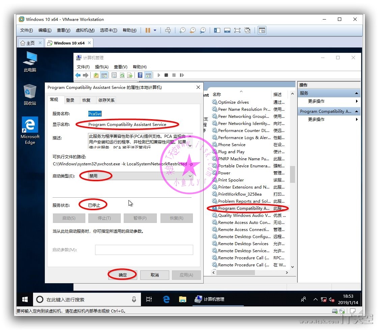Switch to the 恢复 tab

click(x=86, y=100)
